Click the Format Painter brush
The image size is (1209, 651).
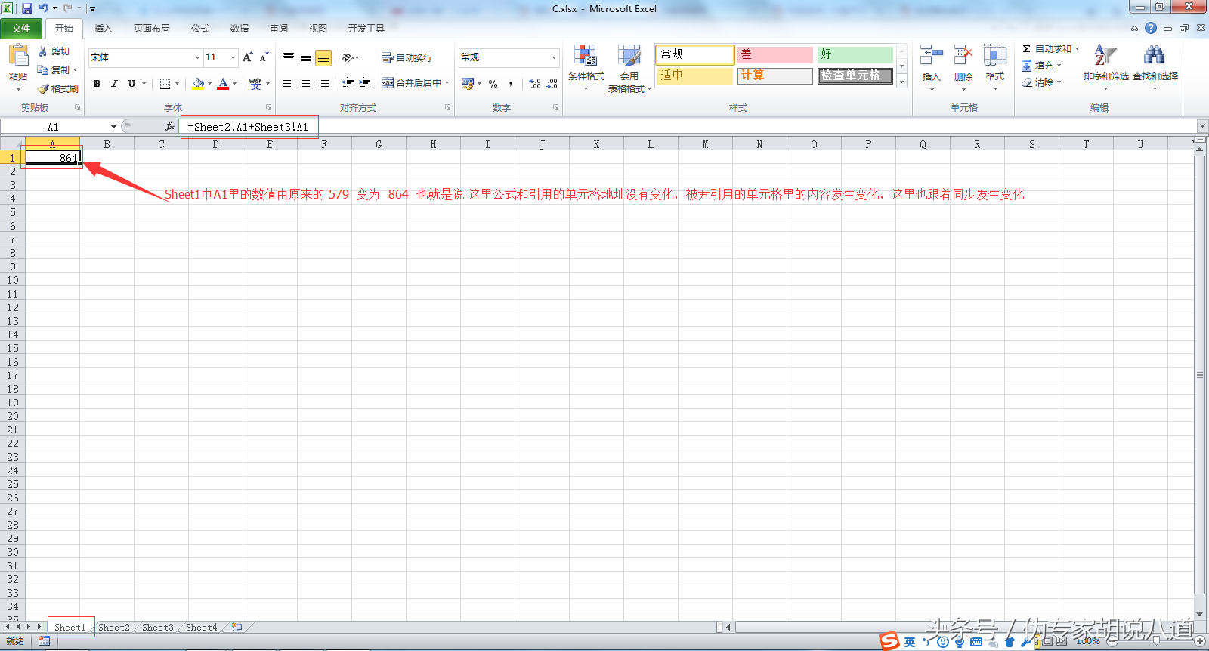pyautogui.click(x=43, y=88)
